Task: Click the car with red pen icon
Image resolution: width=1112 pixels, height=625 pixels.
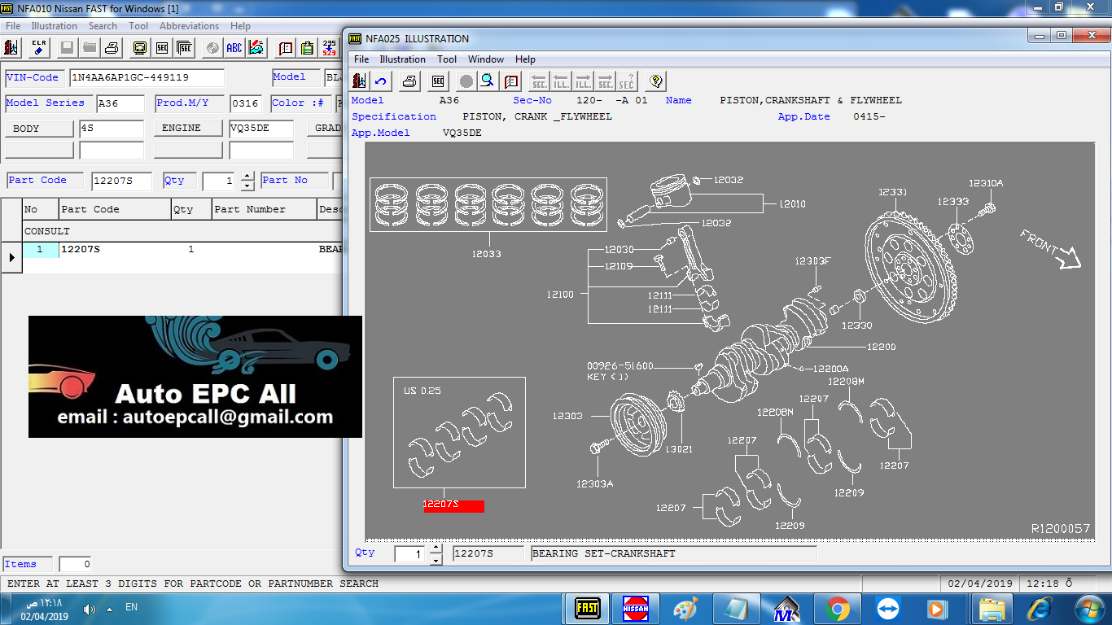Action: pos(256,48)
